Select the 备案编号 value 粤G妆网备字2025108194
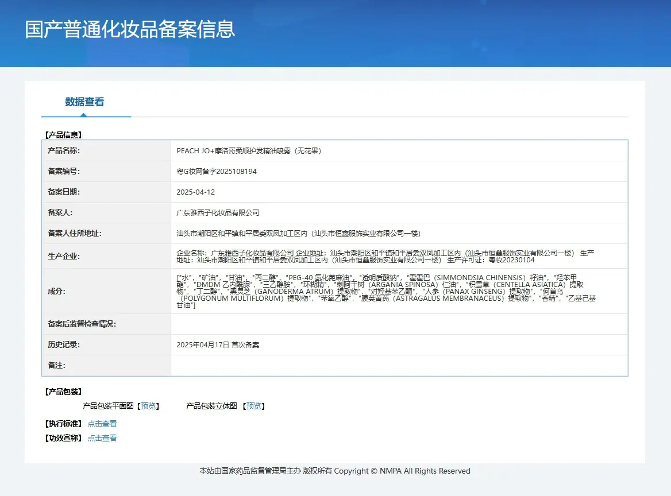 click(x=217, y=172)
